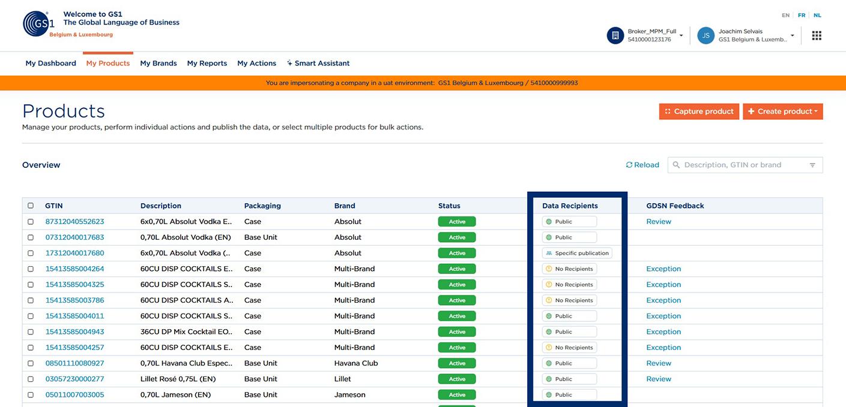Click the Public badge for Lillet Rosé row
846x407 pixels.
pos(569,379)
